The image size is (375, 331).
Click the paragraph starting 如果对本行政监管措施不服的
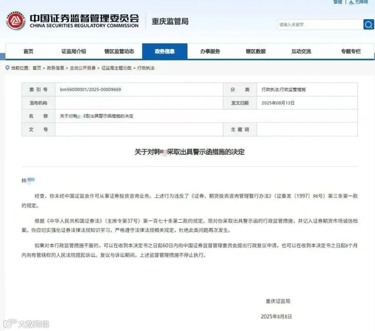(190, 250)
